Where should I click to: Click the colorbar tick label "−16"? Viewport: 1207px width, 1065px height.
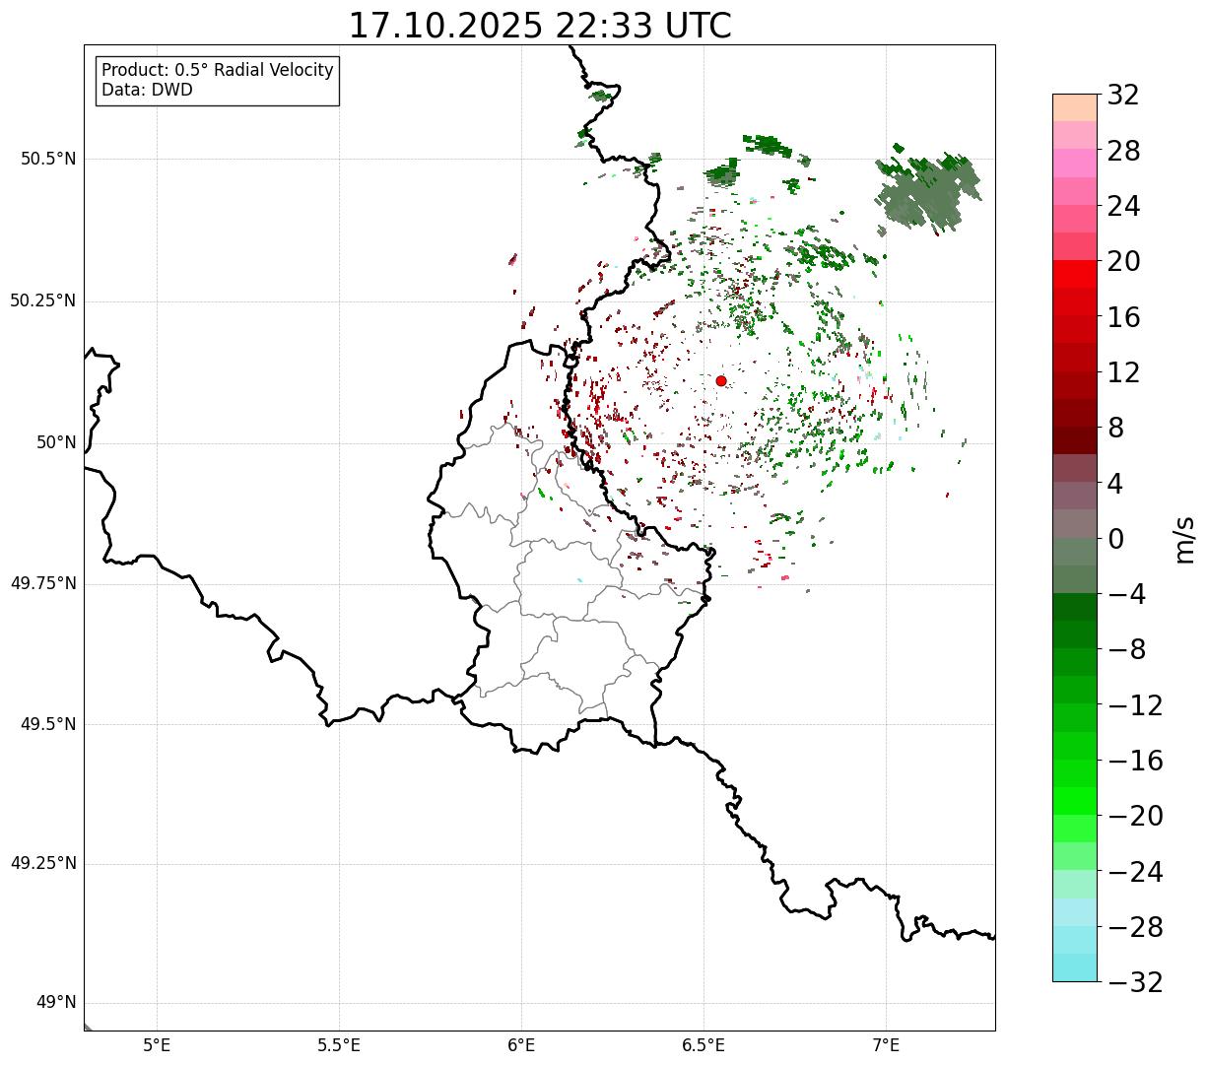coord(1135,761)
